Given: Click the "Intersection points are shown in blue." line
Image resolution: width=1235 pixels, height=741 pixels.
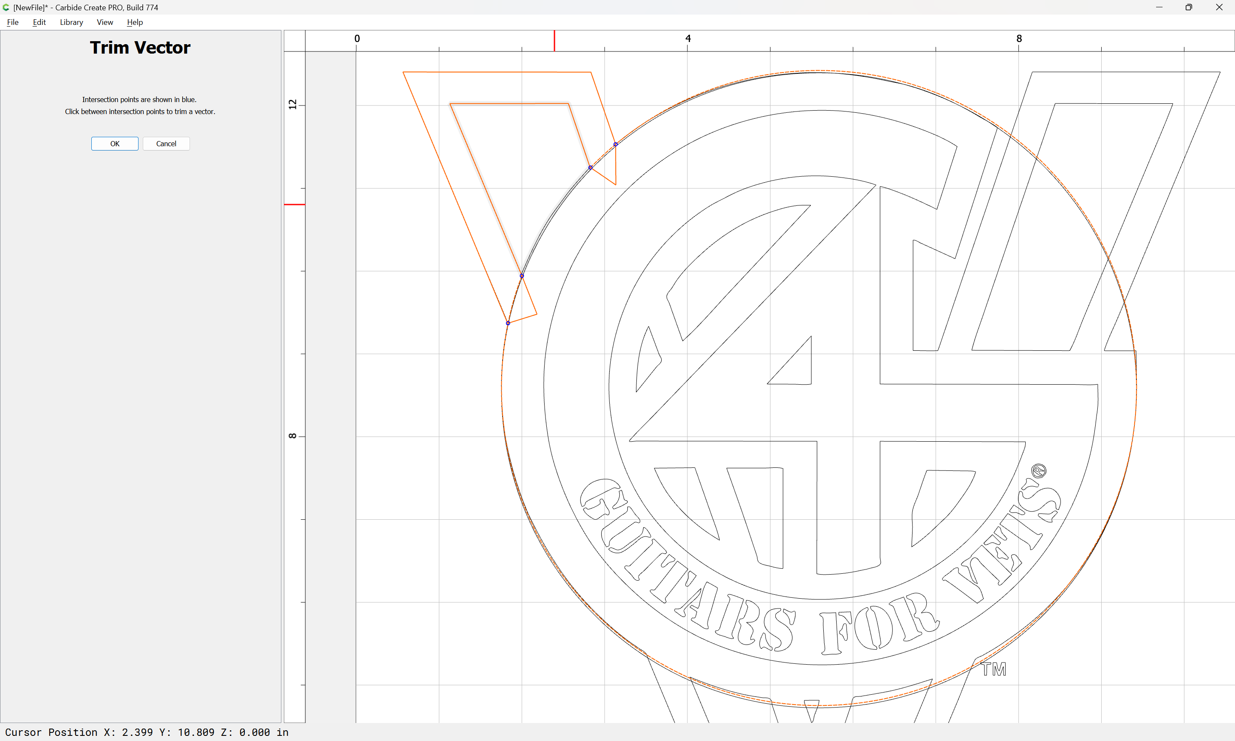Looking at the screenshot, I should (x=139, y=99).
